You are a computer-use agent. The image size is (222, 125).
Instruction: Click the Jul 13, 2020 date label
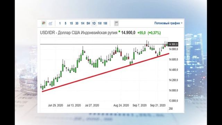(74, 106)
